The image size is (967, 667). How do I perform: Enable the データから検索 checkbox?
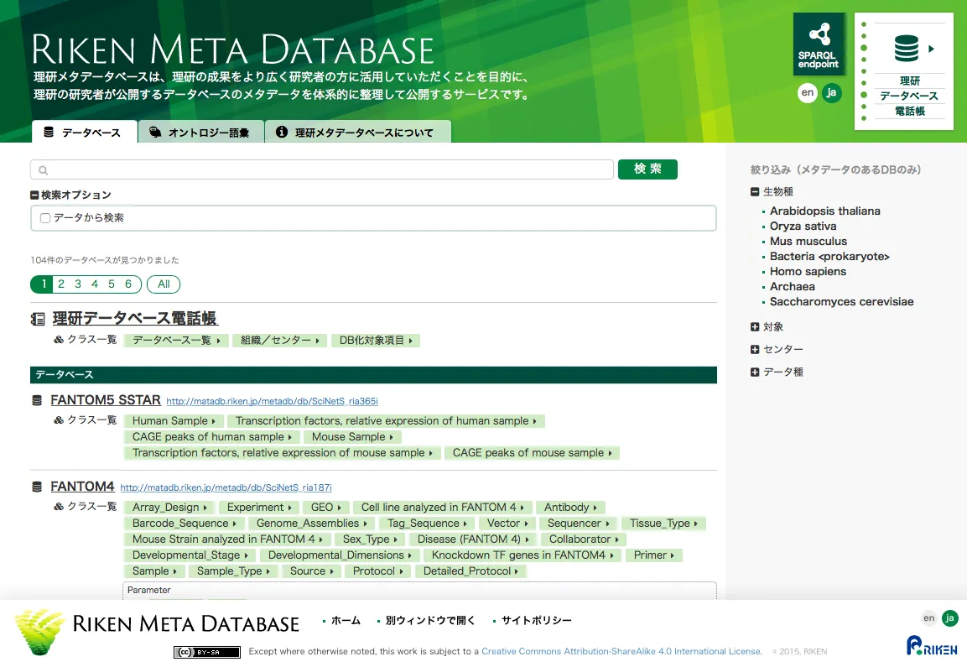point(45,218)
